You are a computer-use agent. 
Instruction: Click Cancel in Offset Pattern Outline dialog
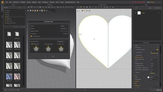(53, 56)
